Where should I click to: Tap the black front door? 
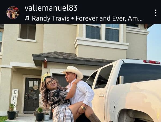point(32,94)
